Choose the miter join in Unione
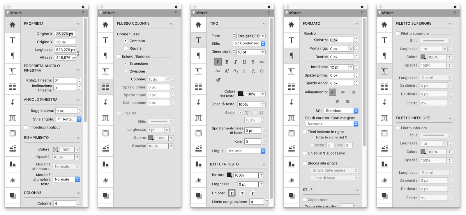The height and width of the screenshot is (215, 466). tap(232, 193)
